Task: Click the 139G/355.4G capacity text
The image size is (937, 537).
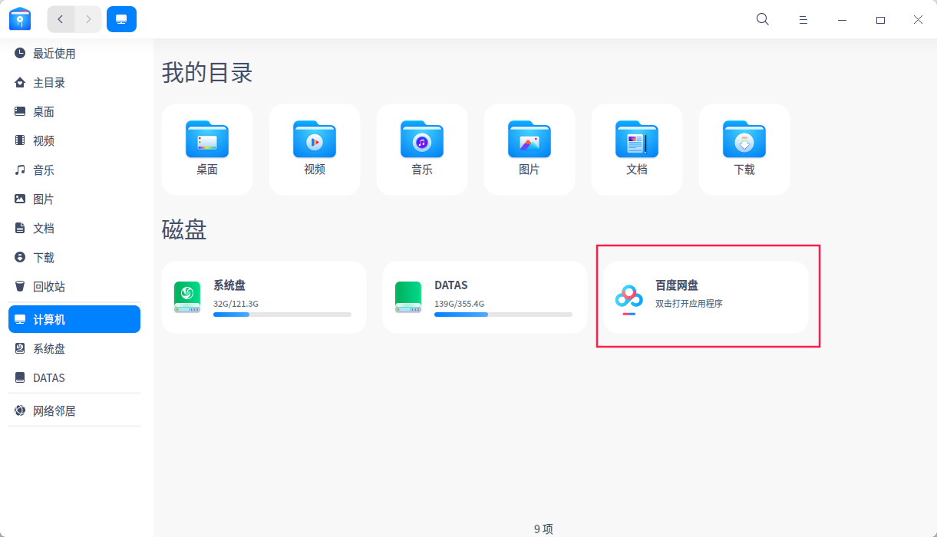Action: click(x=460, y=304)
